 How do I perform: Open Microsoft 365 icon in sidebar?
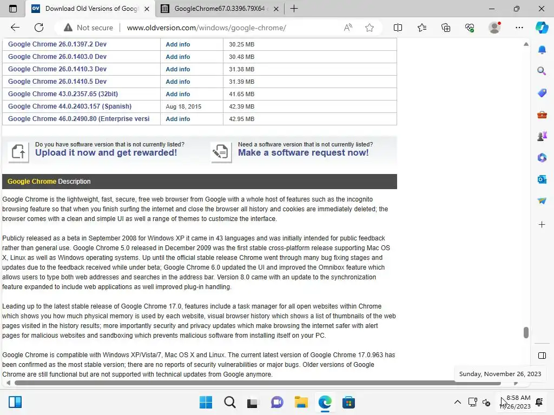coord(542,158)
